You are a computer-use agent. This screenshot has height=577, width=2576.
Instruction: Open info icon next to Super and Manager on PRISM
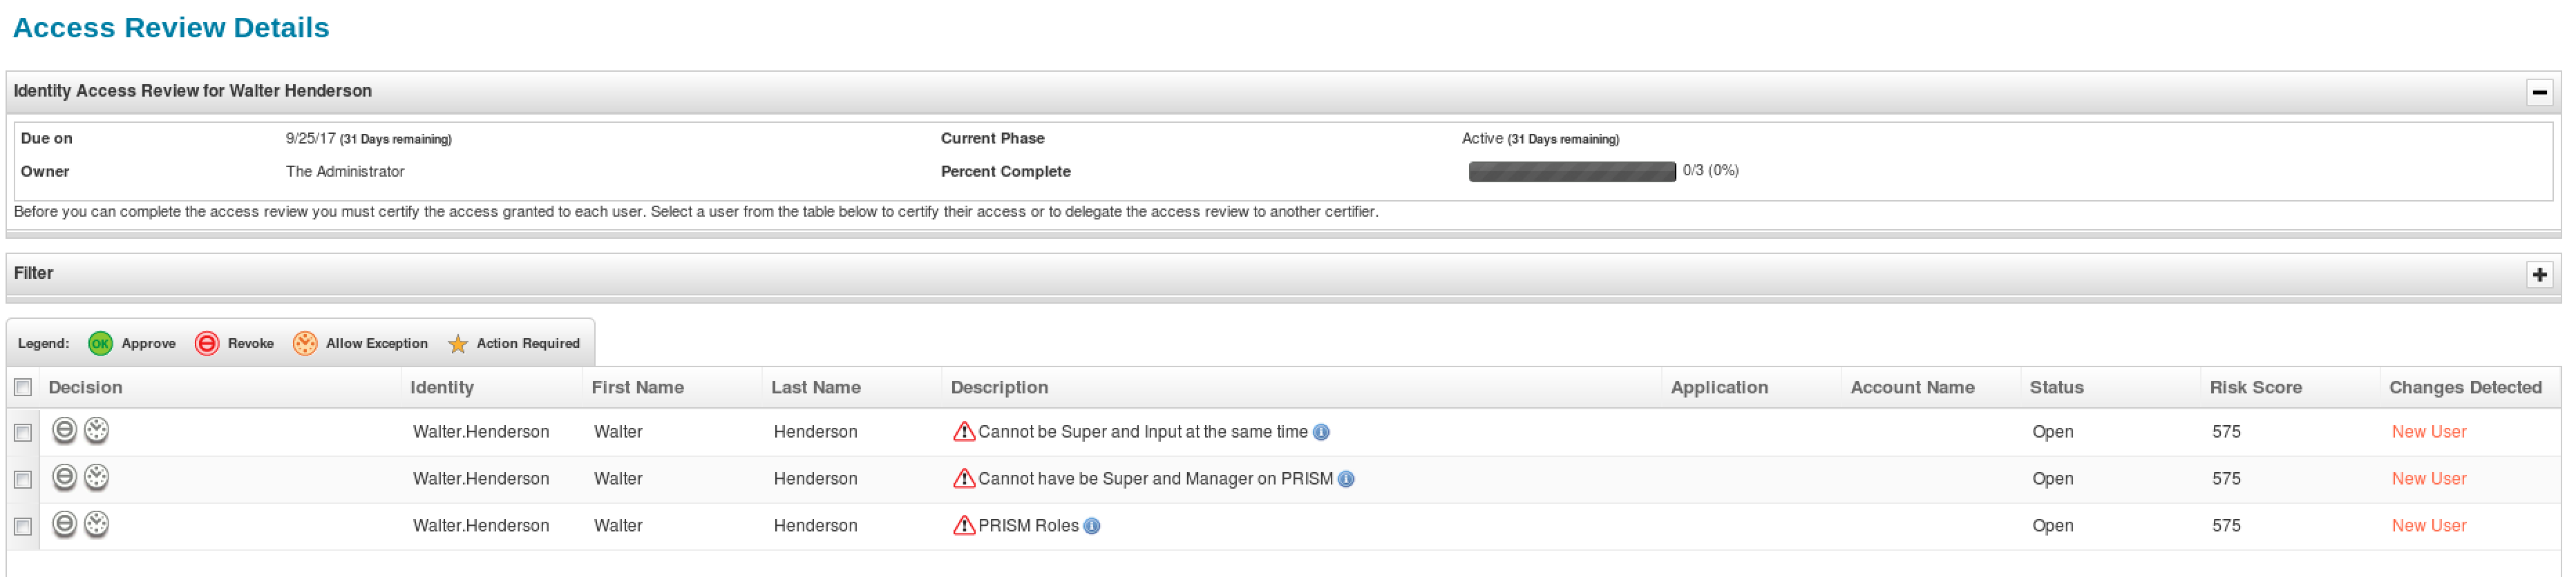pos(1346,479)
